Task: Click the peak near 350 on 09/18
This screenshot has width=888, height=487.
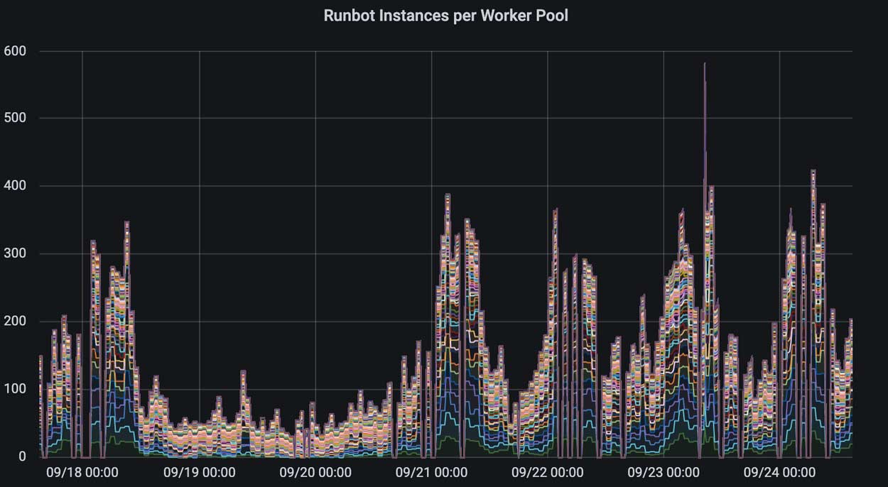Action: coord(126,222)
